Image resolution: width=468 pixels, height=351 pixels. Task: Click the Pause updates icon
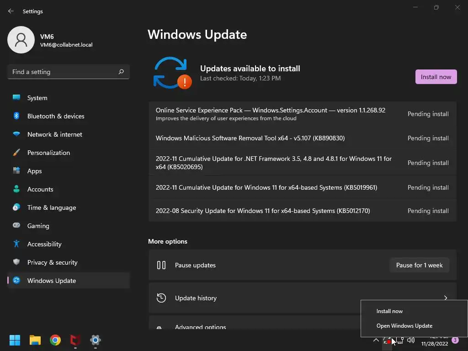(x=161, y=265)
